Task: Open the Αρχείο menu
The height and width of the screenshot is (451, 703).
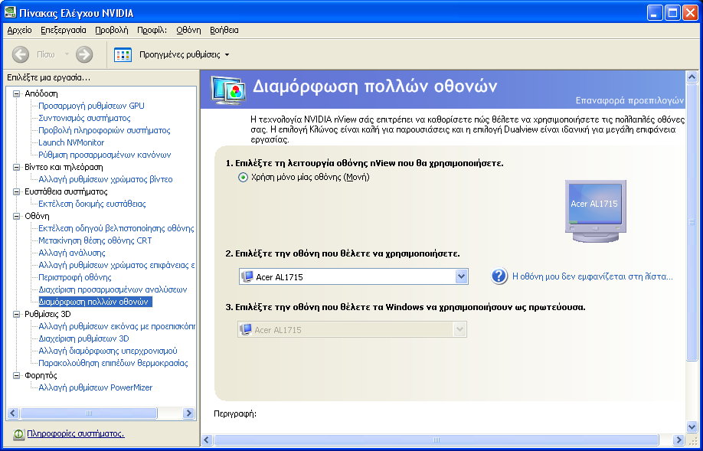Action: tap(20, 30)
